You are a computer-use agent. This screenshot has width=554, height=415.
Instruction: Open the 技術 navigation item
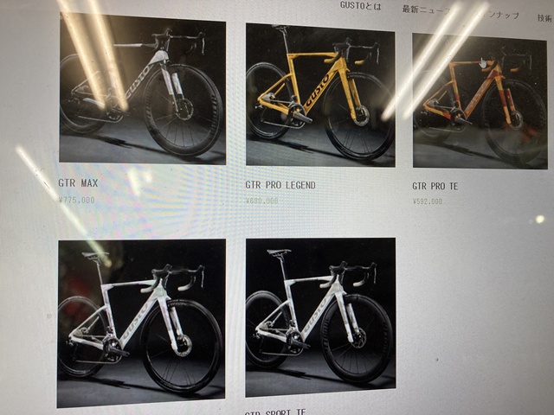click(x=545, y=18)
